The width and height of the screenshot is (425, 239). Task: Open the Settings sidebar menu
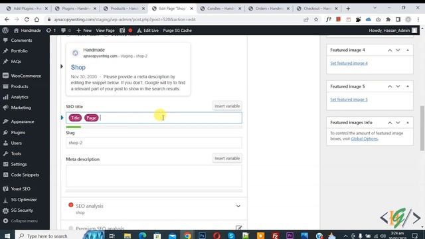pos(19,164)
